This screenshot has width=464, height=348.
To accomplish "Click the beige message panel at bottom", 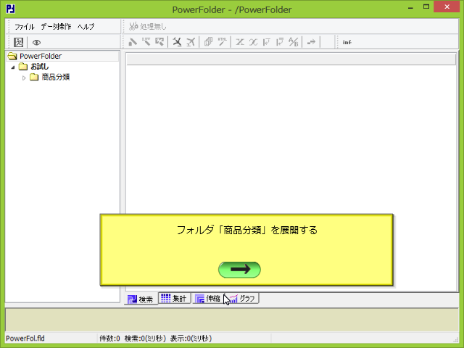I will [232, 320].
